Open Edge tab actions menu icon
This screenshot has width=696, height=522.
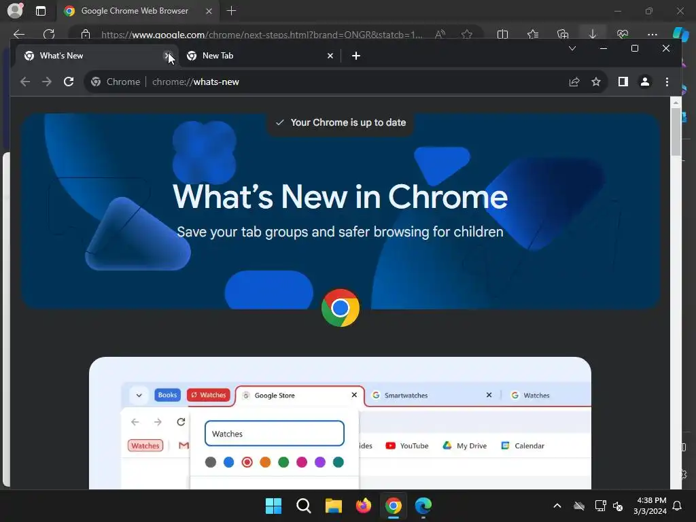click(x=40, y=11)
